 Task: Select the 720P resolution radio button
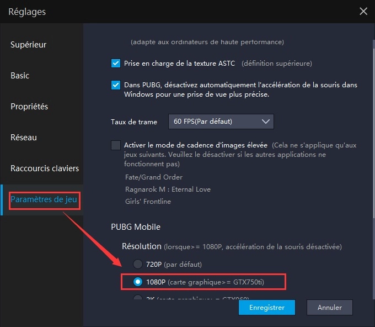[x=138, y=264]
